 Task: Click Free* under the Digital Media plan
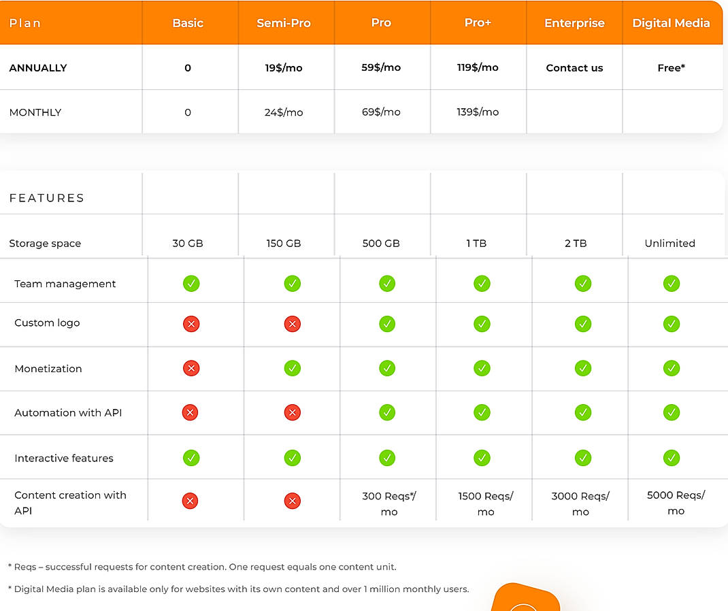[672, 68]
